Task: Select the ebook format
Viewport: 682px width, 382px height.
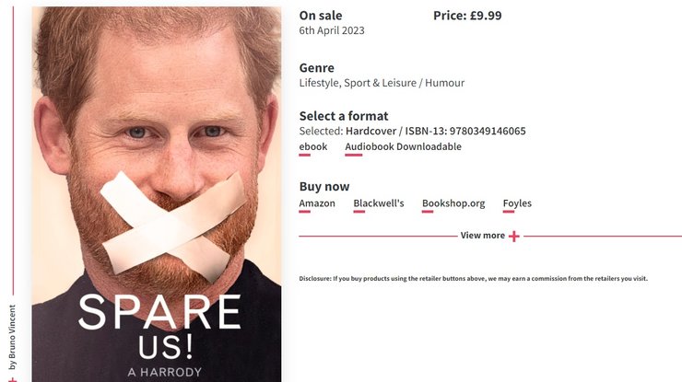Action: (313, 147)
